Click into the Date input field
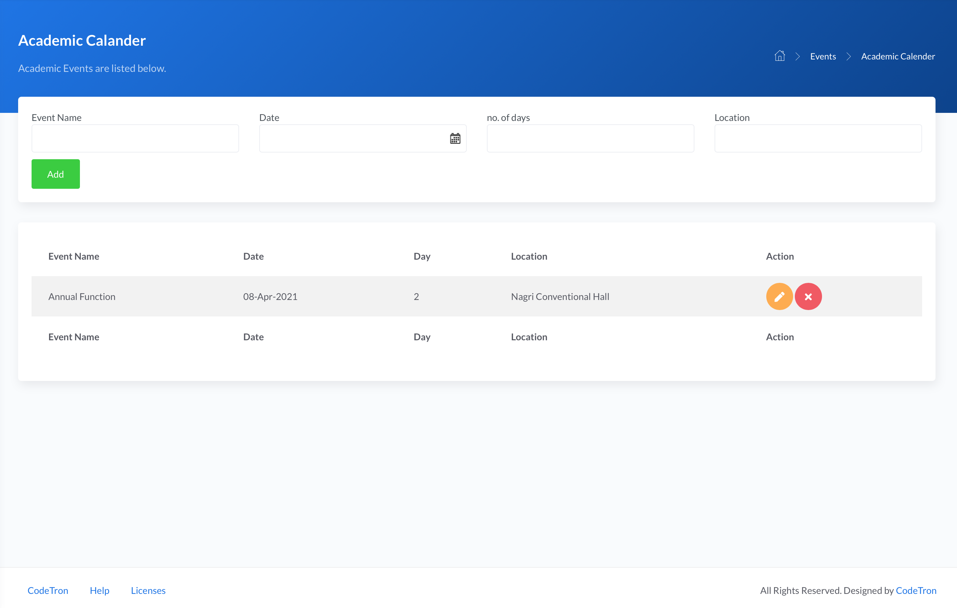The image size is (957, 608). (352, 138)
